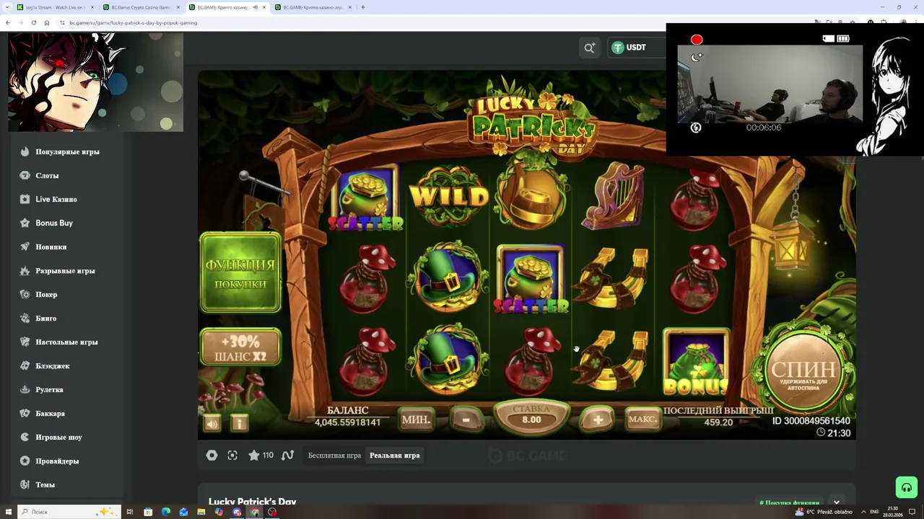Increase the bet with the plus button
Image resolution: width=924 pixels, height=519 pixels.
598,420
